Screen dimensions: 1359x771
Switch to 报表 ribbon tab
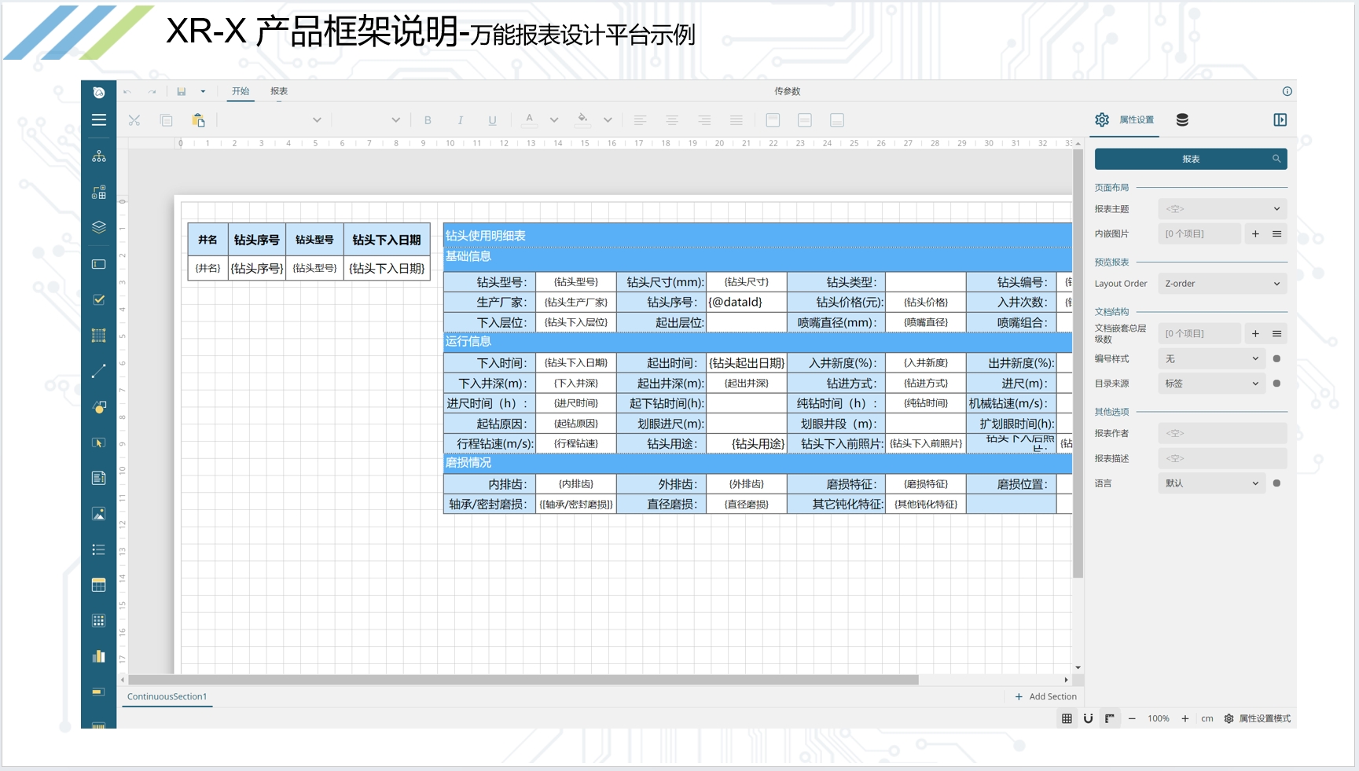coord(279,91)
